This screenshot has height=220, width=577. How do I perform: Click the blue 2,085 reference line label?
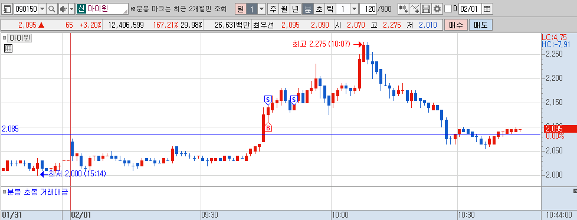[x=10, y=129]
